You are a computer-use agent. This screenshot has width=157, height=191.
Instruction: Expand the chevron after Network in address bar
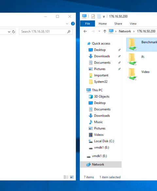click(x=134, y=31)
